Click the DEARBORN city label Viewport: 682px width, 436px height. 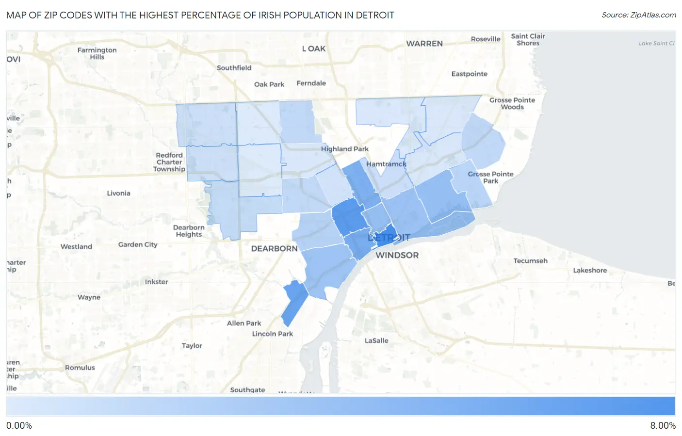pyautogui.click(x=274, y=249)
